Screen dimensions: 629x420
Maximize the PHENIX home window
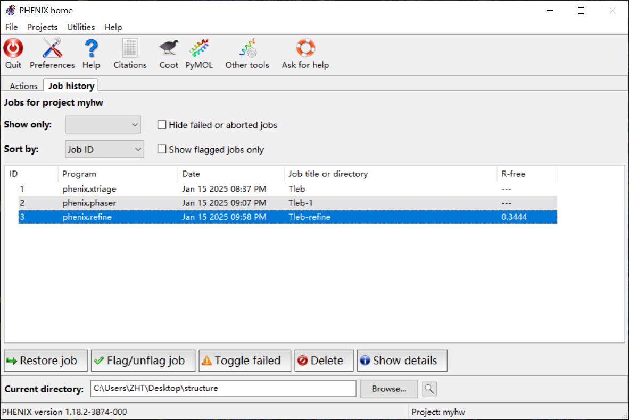point(581,11)
